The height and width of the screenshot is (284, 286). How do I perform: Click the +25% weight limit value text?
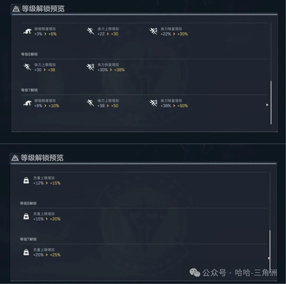(x=55, y=255)
